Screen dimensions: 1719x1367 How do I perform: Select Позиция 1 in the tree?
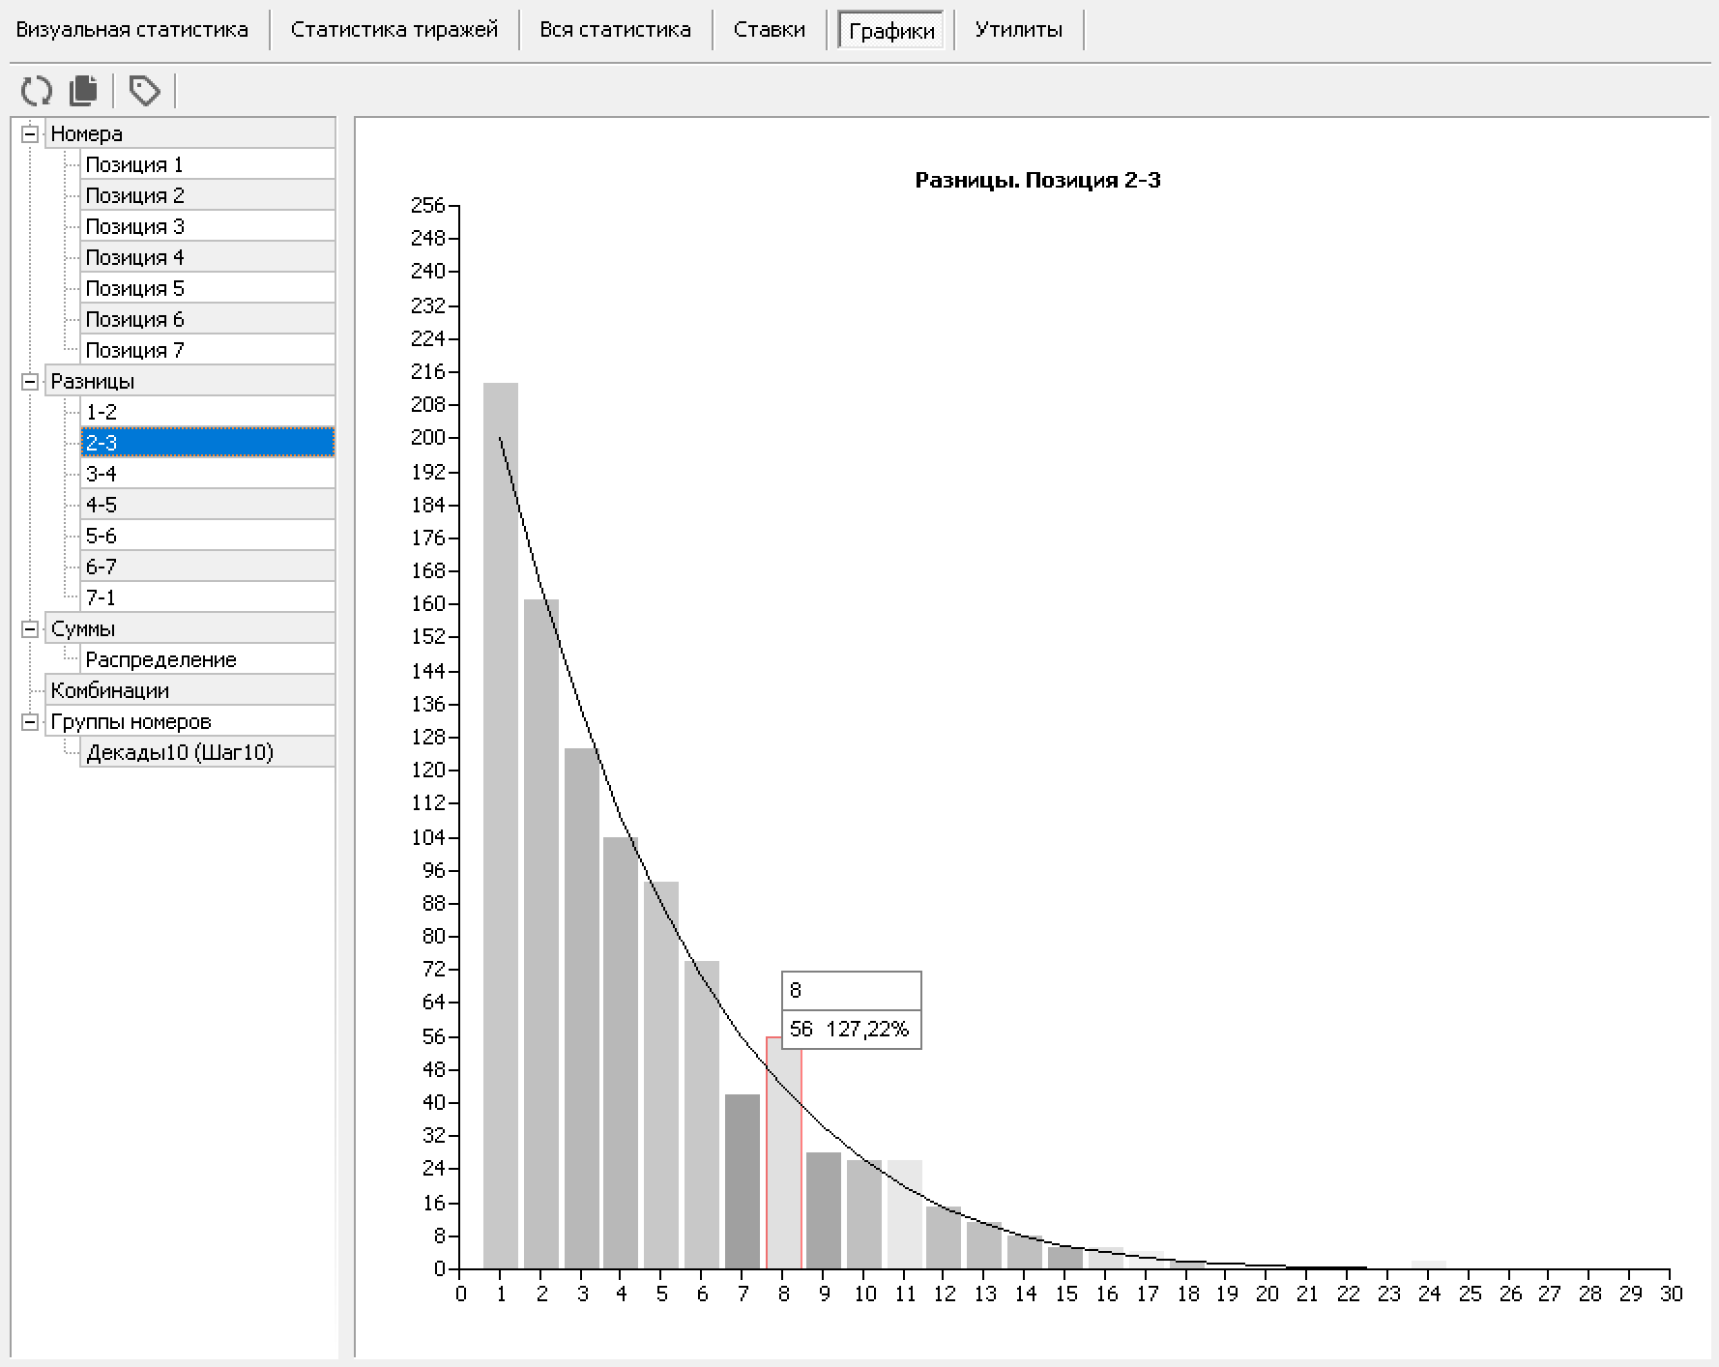(134, 164)
